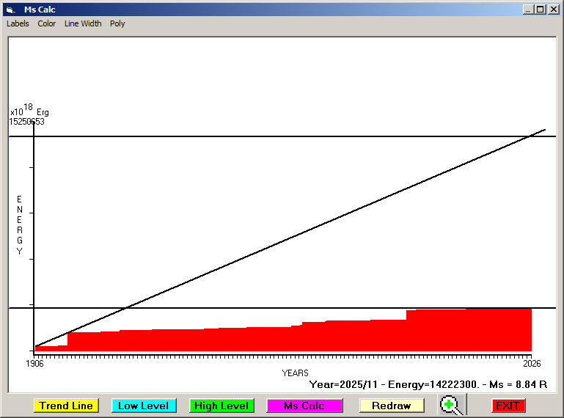Click the 2026 label on the years axis
Image resolution: width=564 pixels, height=418 pixels.
pyautogui.click(x=531, y=364)
